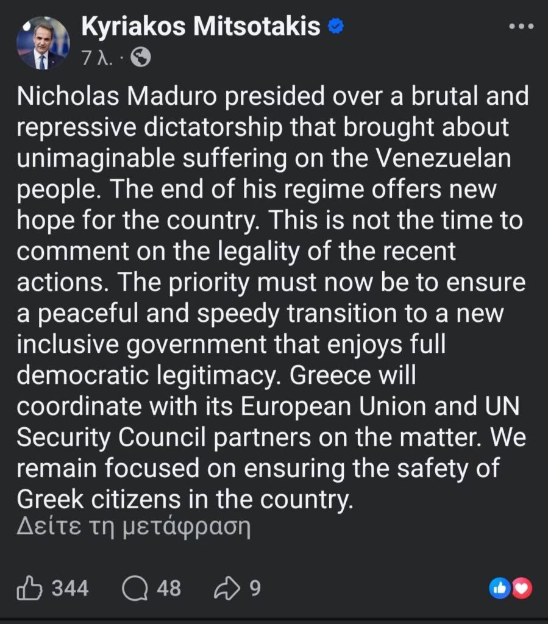
Task: View the 344 likes count
Action: point(69,588)
